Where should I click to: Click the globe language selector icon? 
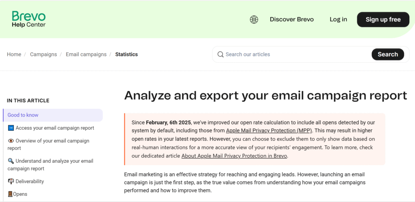(x=254, y=19)
